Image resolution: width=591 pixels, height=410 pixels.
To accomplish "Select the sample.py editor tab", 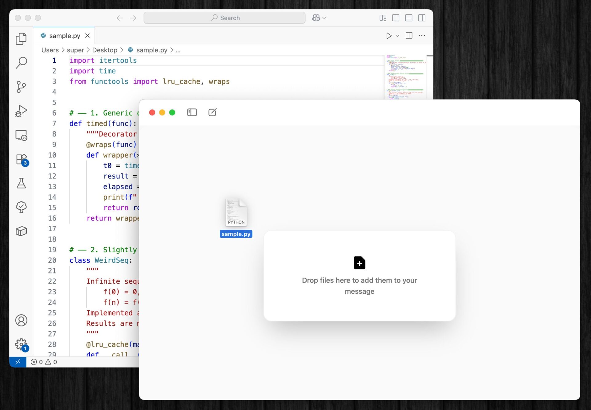I will (x=64, y=36).
